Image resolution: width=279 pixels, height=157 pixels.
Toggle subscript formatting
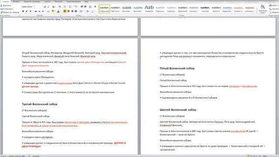coord(39,11)
